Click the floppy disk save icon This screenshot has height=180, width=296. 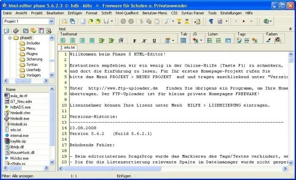[106, 21]
